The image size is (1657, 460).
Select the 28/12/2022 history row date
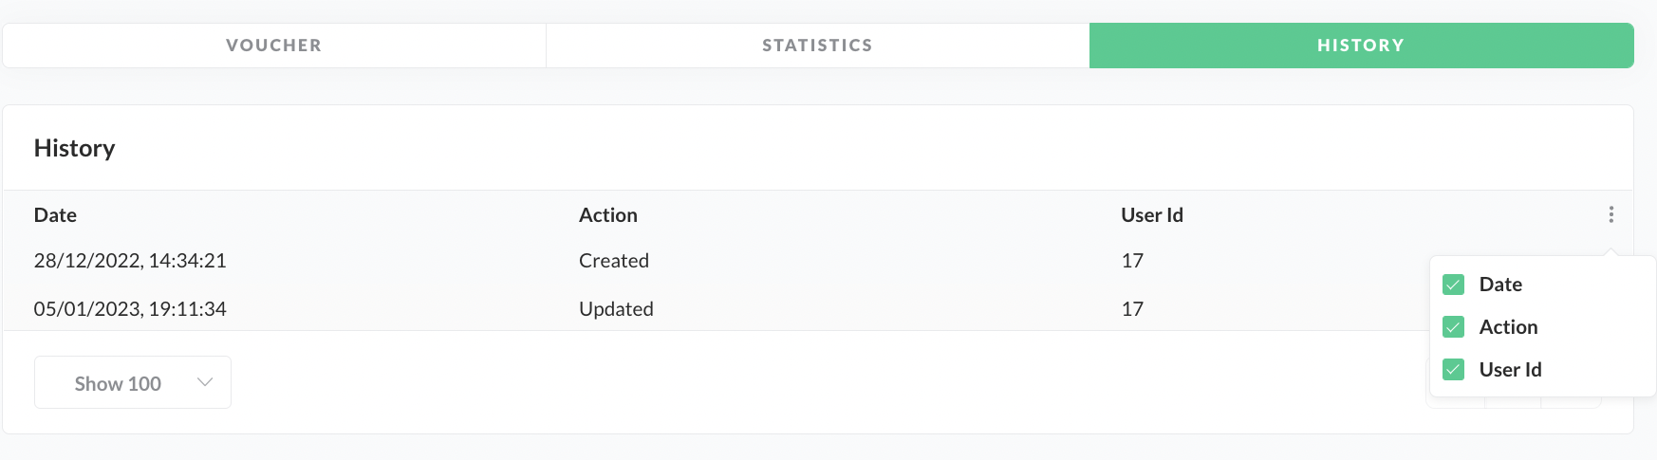coord(130,261)
